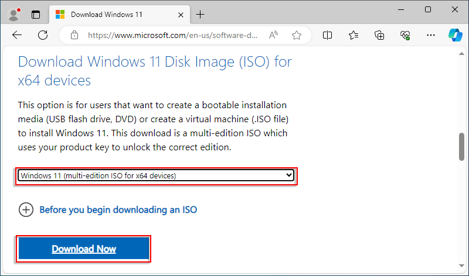Add this page to favorites star
469x276 pixels.
click(x=297, y=35)
